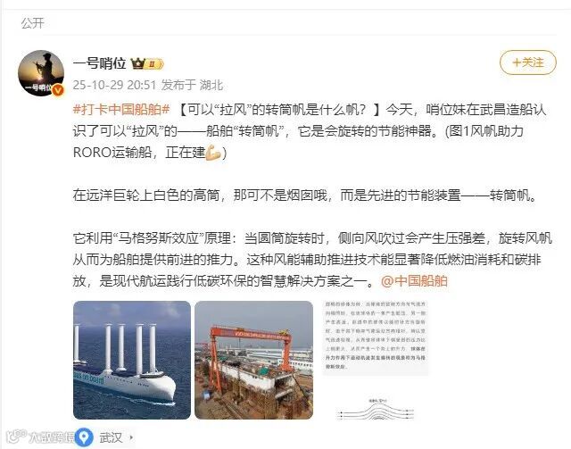
Task: Click the 发布于 湖北 location text
Action: pyautogui.click(x=192, y=86)
